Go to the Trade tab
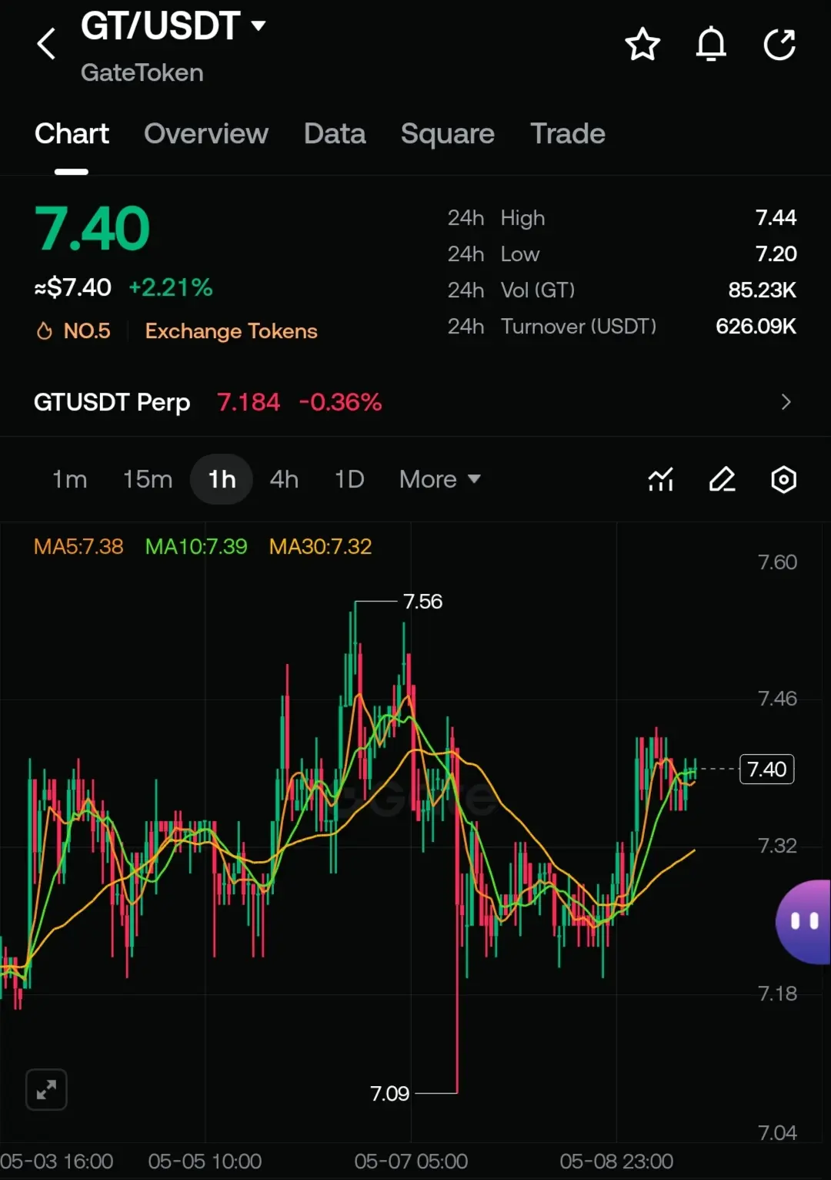 click(568, 134)
